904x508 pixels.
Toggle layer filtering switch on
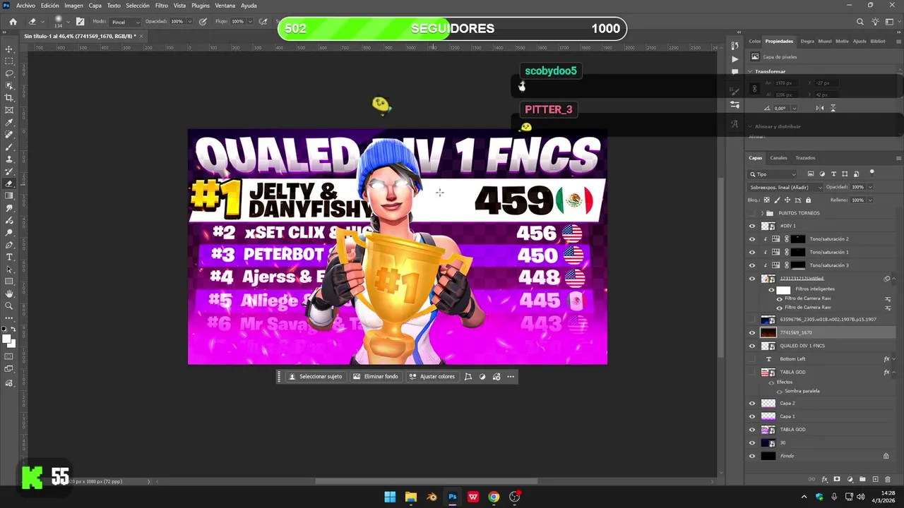pyautogui.click(x=872, y=172)
